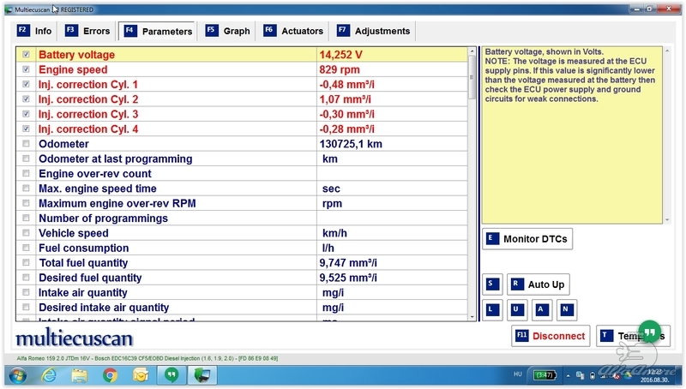This screenshot has width=686, height=389.
Task: Select the Odometer value 130725,1 km
Action: tap(351, 144)
